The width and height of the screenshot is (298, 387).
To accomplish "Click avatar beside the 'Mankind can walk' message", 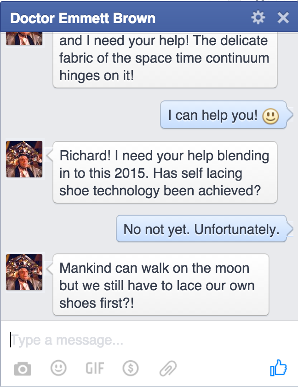I will [x=24, y=272].
